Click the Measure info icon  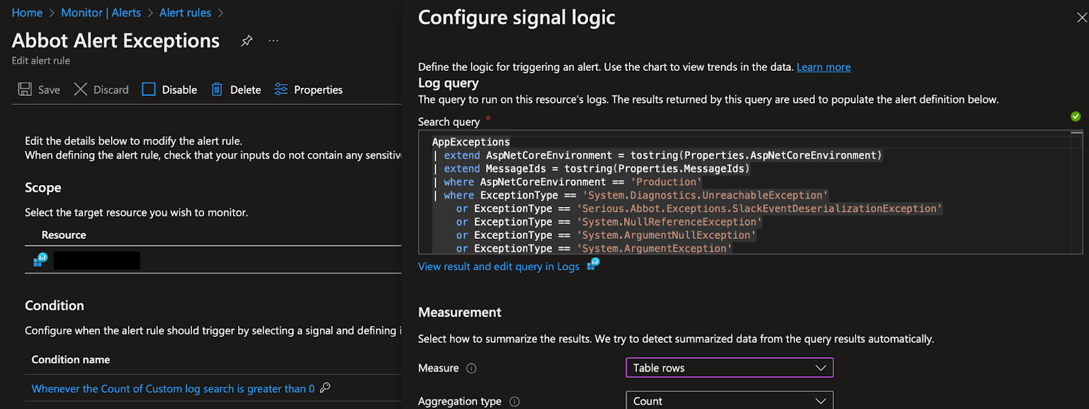tap(471, 368)
